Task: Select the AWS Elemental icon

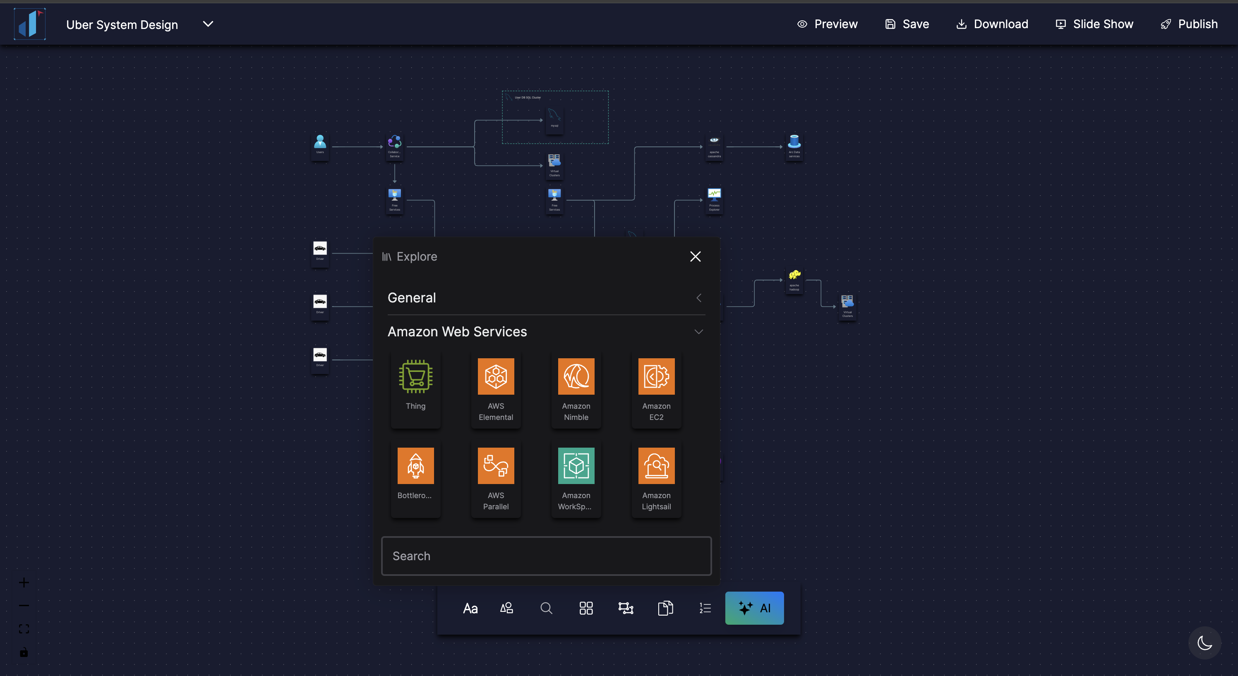Action: pos(495,389)
